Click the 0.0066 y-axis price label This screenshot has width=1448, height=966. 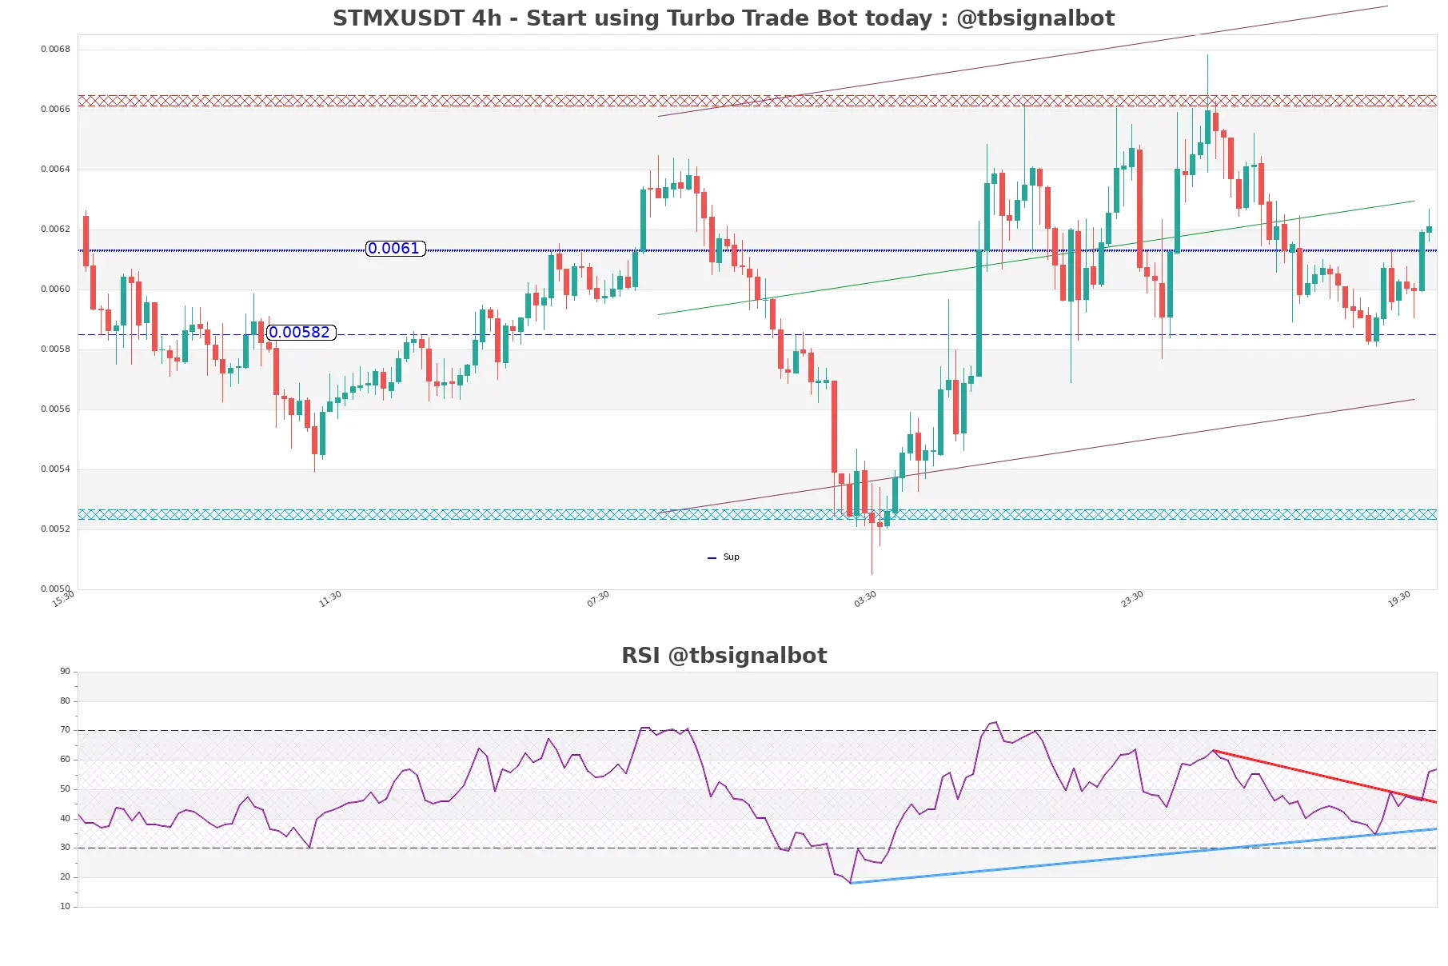click(56, 110)
